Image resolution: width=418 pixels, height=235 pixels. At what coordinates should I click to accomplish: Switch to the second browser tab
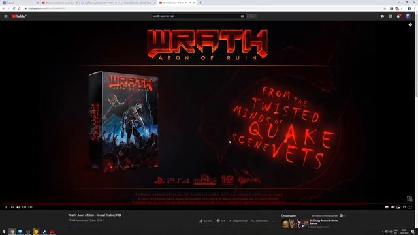point(59,3)
